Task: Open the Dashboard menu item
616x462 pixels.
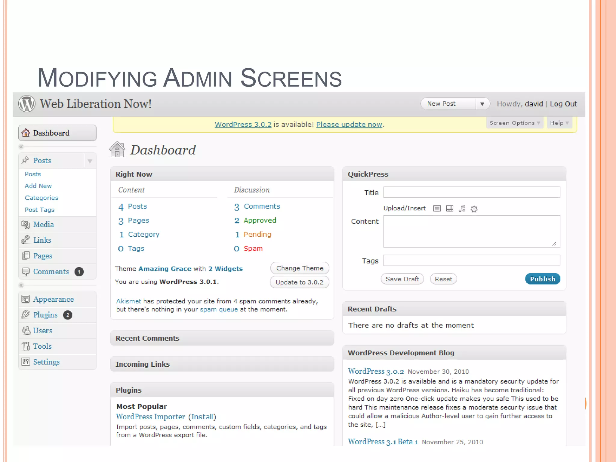Action: [x=57, y=133]
